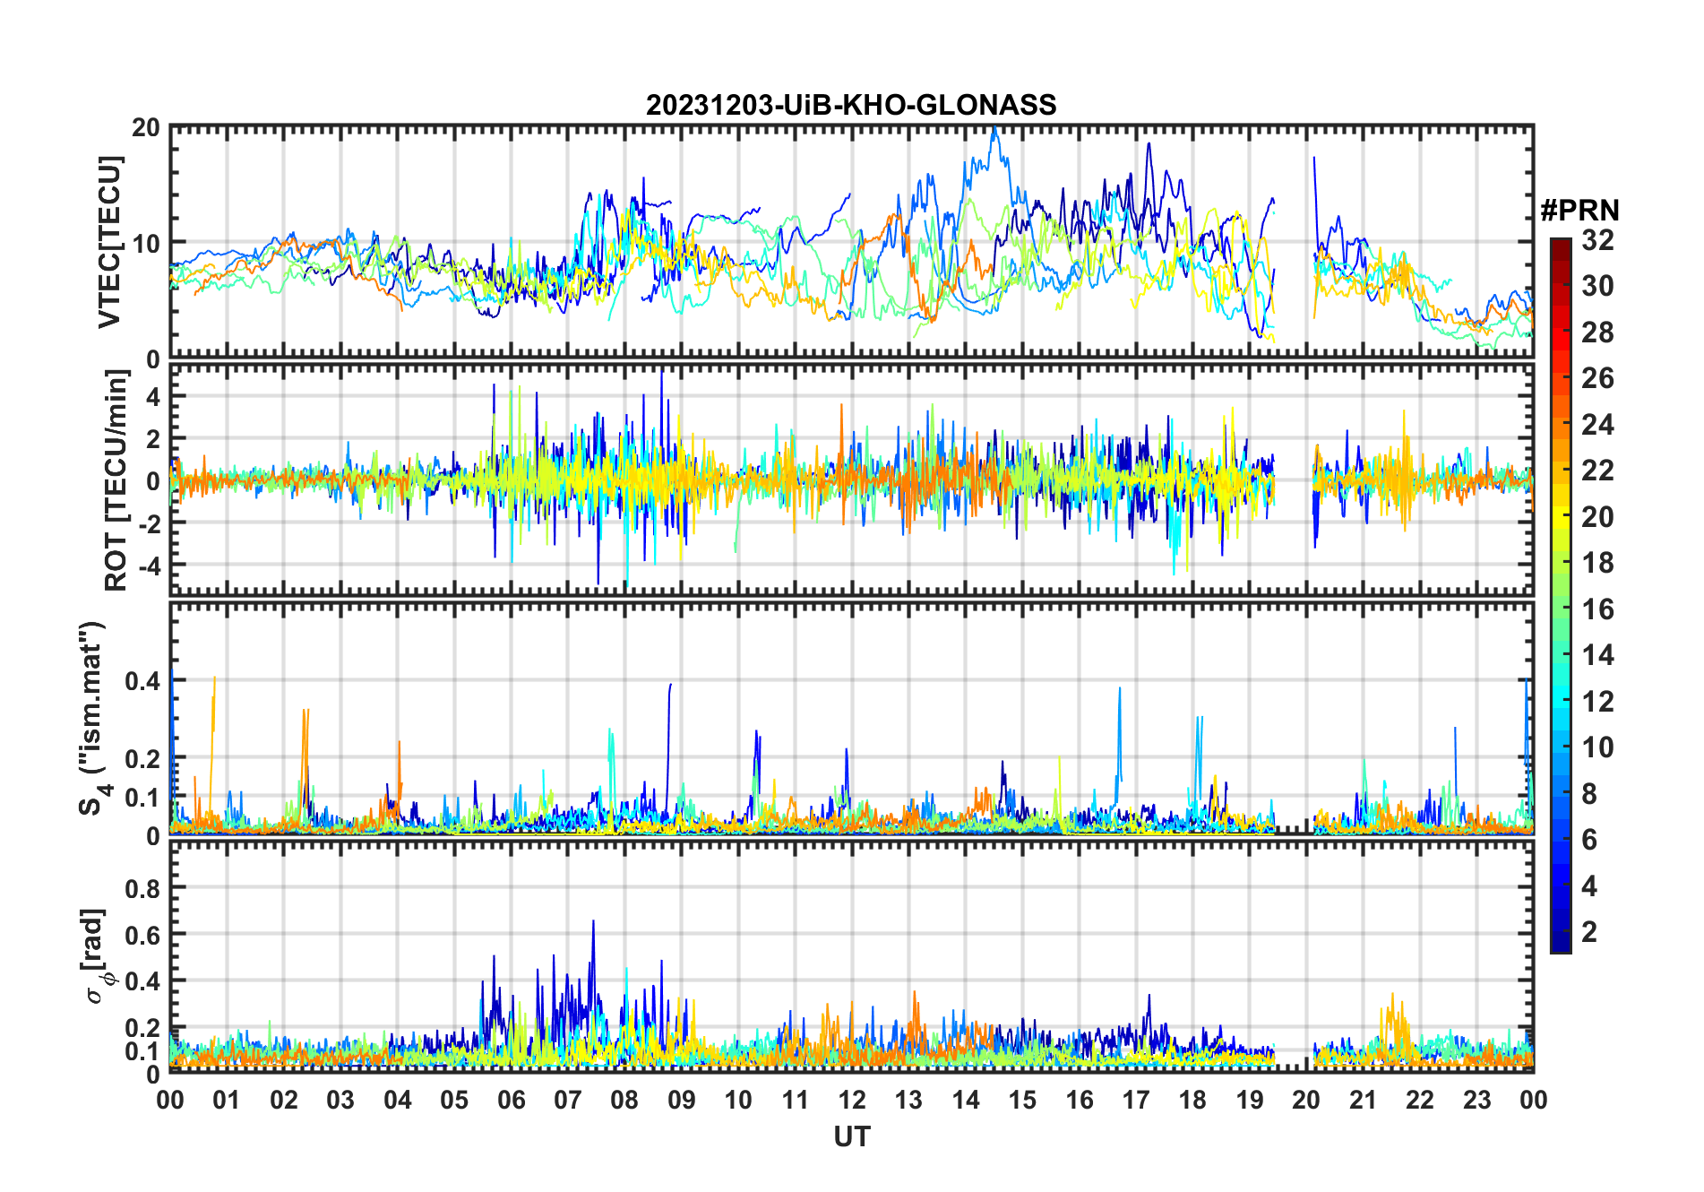This screenshot has width=1704, height=1192.
Task: Click x-axis hour label 01
Action: (227, 1100)
